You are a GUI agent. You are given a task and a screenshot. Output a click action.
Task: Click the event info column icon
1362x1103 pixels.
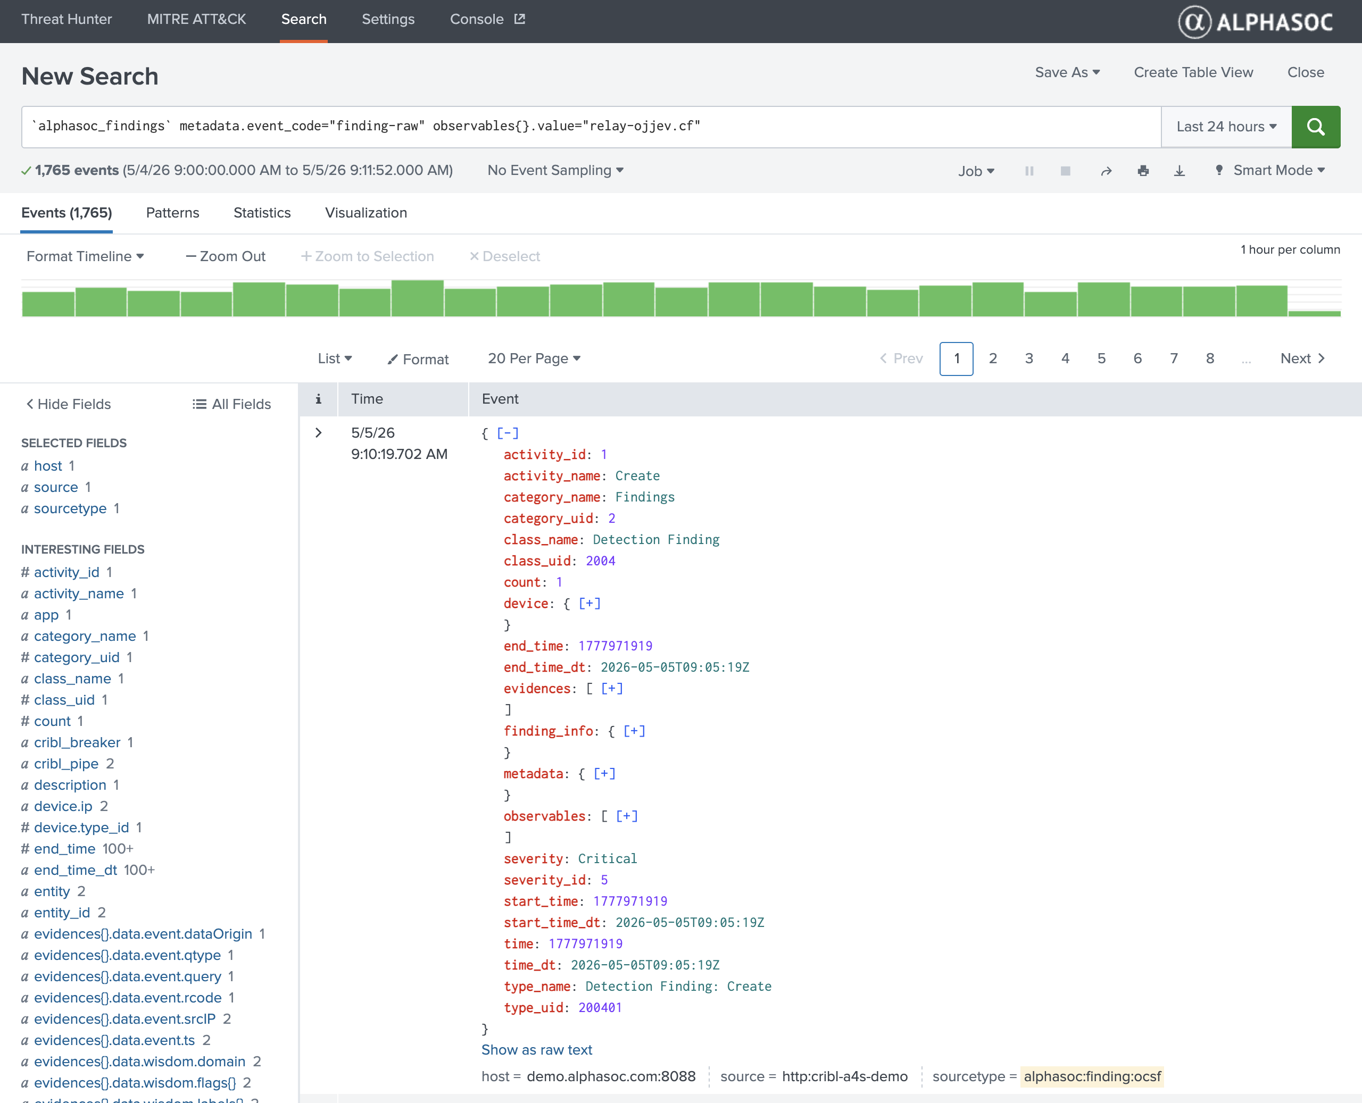coord(318,399)
